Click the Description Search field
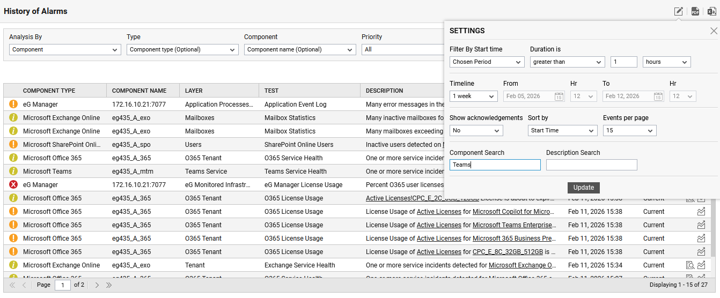 [592, 165]
